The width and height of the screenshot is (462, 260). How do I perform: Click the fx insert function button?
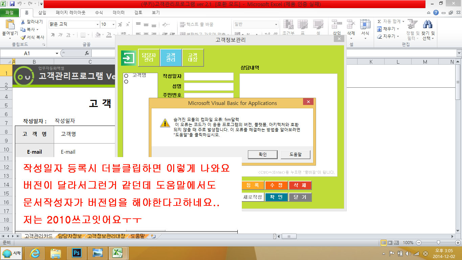(87, 53)
